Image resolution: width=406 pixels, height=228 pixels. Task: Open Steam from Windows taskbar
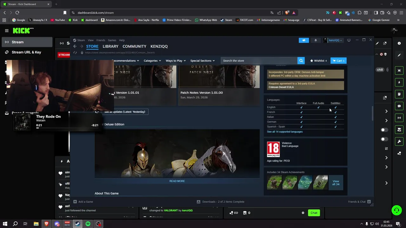[77, 224]
